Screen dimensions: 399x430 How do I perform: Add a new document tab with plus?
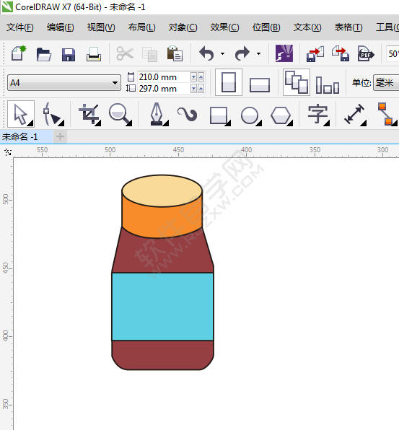coord(61,136)
